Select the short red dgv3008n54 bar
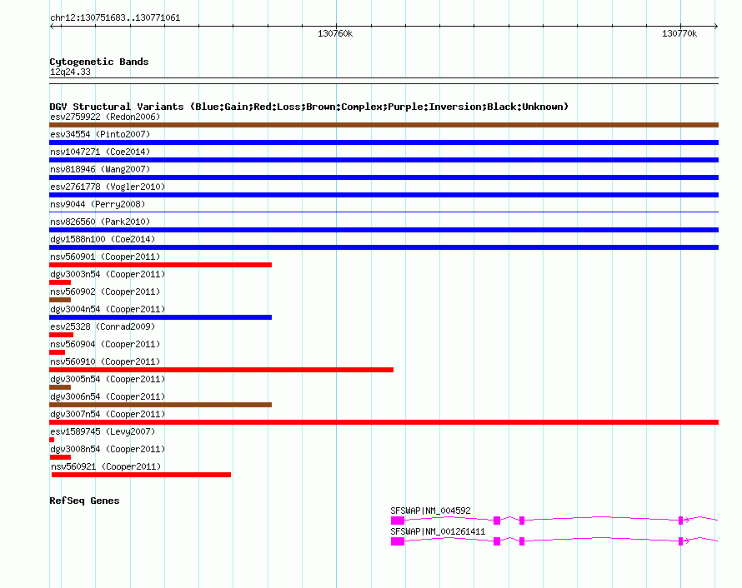The width and height of the screenshot is (742, 588). coord(60,457)
